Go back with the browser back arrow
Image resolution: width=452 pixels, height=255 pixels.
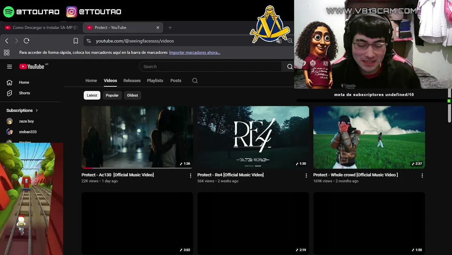point(7,41)
